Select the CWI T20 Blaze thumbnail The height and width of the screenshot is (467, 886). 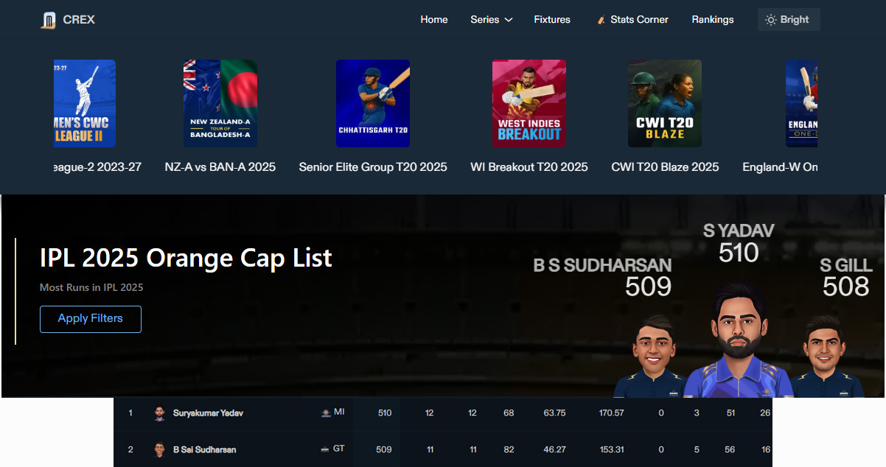click(x=664, y=103)
